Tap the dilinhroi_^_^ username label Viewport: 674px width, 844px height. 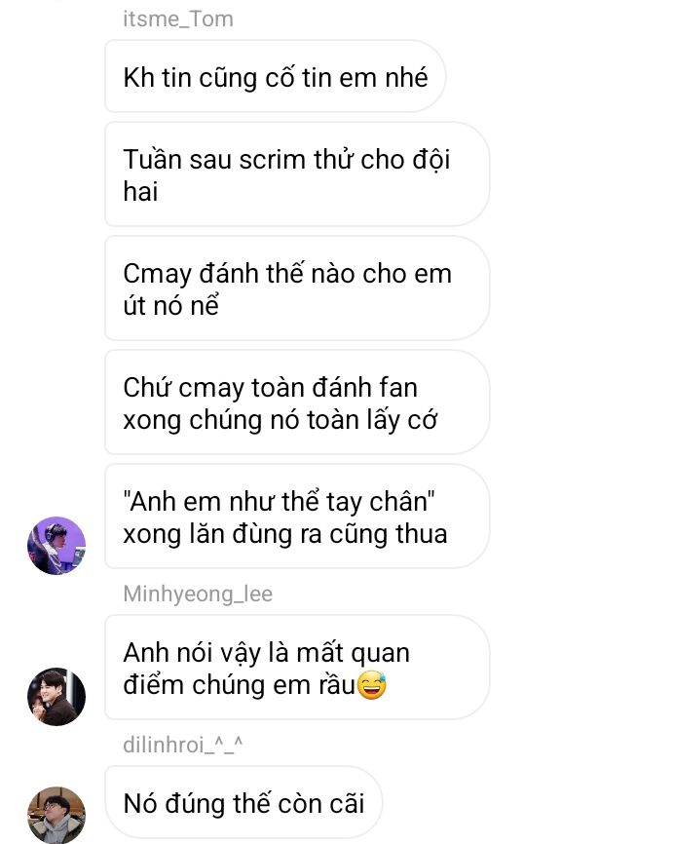[183, 745]
